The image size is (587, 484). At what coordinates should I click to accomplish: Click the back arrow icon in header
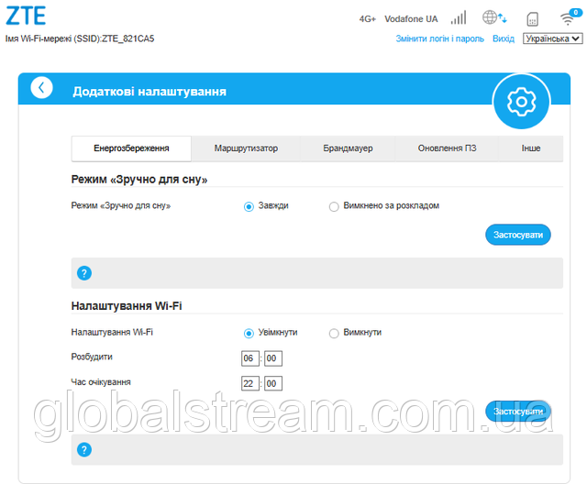coord(41,88)
